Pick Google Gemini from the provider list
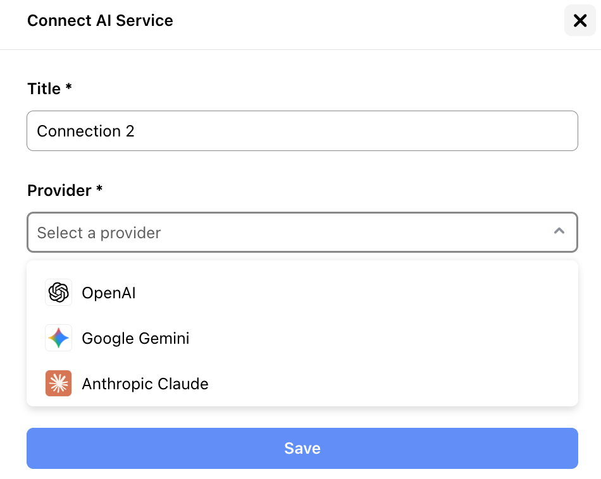The height and width of the screenshot is (479, 601). point(302,337)
